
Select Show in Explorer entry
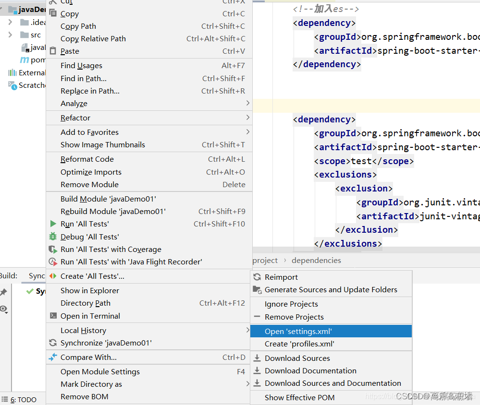click(149, 291)
